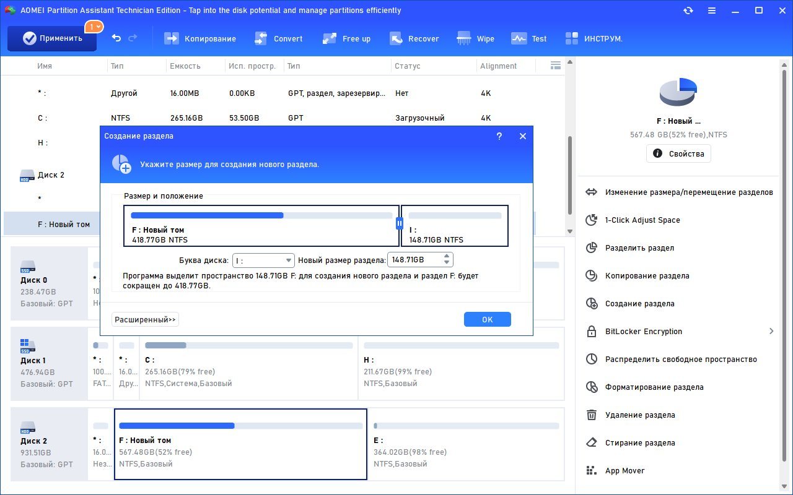Click the help question mark in dialog

pos(499,136)
